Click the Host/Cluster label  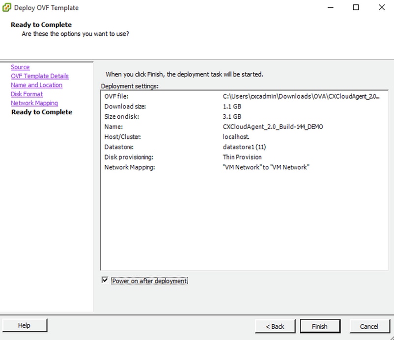coord(123,137)
